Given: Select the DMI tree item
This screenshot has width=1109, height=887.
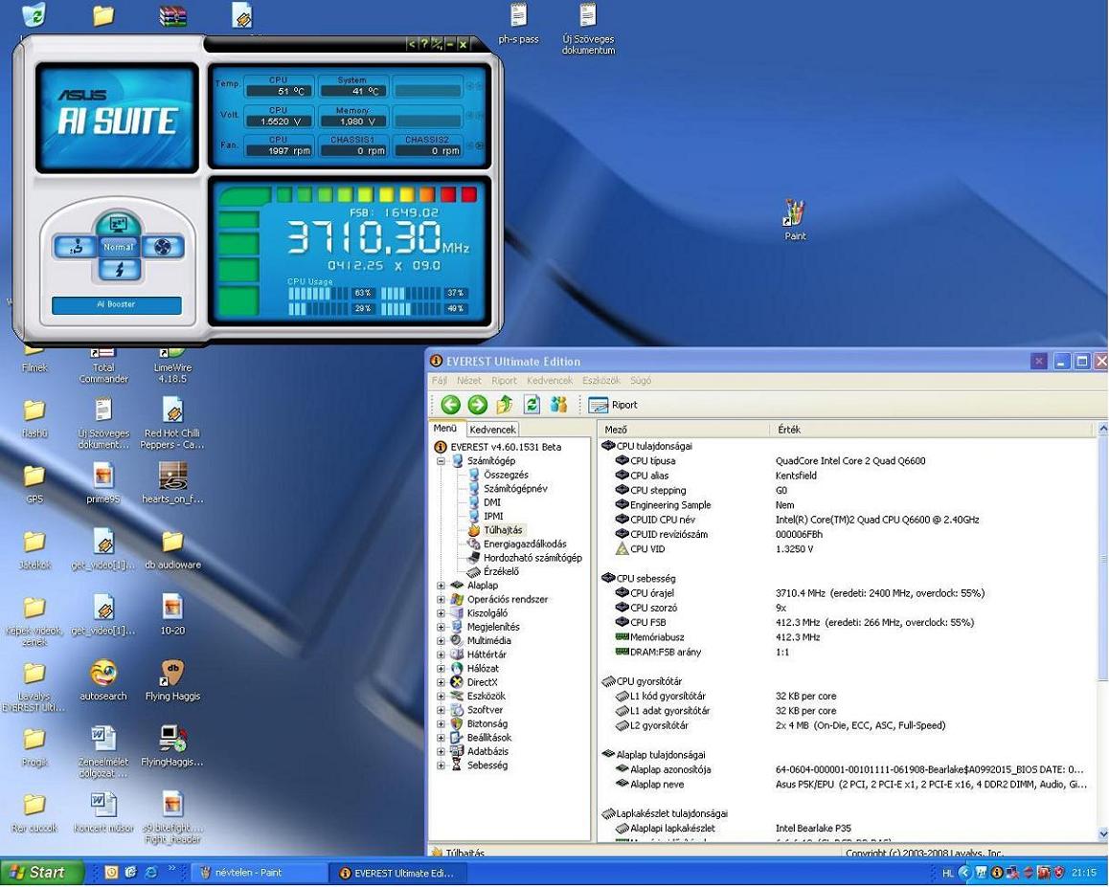Looking at the screenshot, I should 492,502.
